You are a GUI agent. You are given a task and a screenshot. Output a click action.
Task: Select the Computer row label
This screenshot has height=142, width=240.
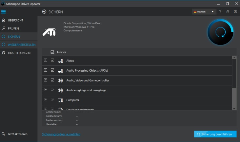point(73,100)
